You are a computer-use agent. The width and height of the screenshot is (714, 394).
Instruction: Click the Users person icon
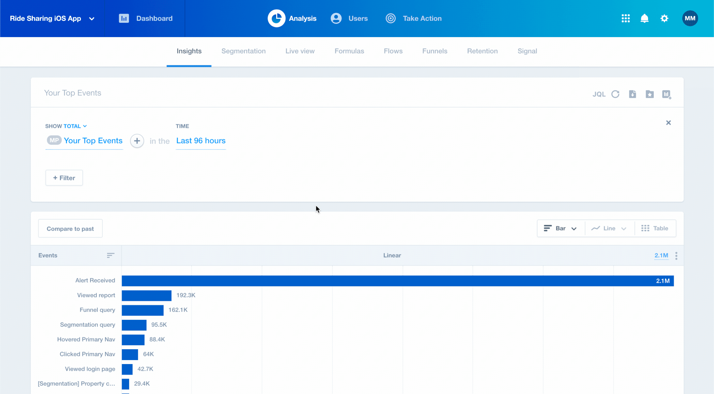336,18
